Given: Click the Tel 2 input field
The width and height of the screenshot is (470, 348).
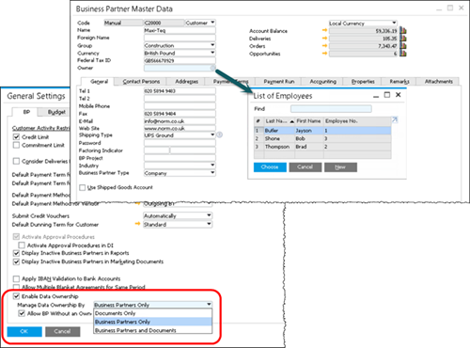Looking at the screenshot, I should (x=180, y=99).
